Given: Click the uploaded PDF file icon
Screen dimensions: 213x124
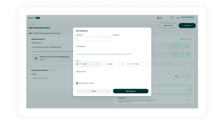Looking at the screenshot, I should click(36, 58).
